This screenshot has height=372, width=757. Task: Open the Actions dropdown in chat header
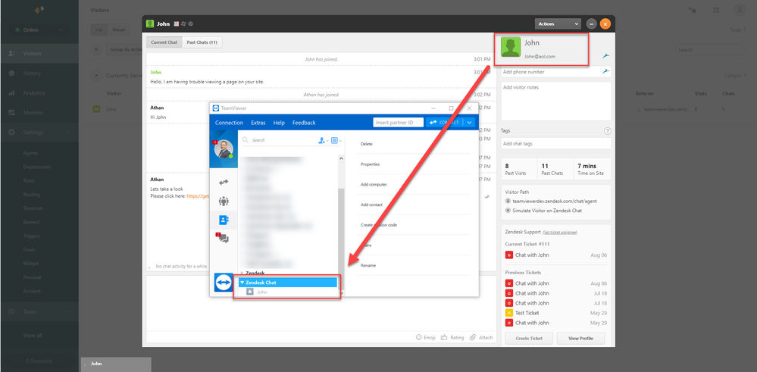click(558, 23)
